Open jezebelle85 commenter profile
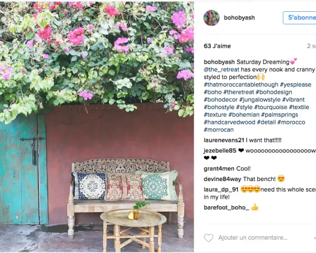This screenshot has width=316, height=253. click(220, 150)
